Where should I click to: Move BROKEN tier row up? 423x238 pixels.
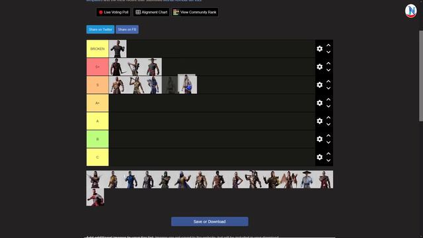pyautogui.click(x=328, y=46)
